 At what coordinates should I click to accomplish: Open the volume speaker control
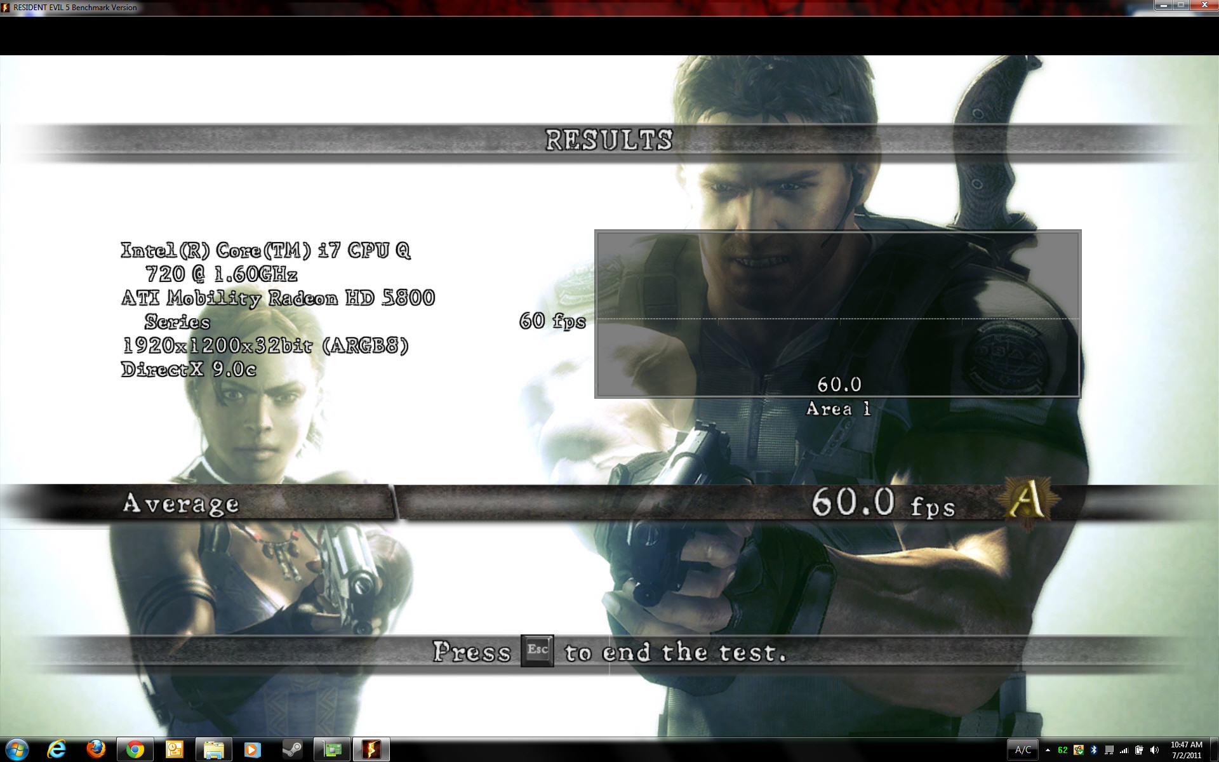click(1154, 751)
